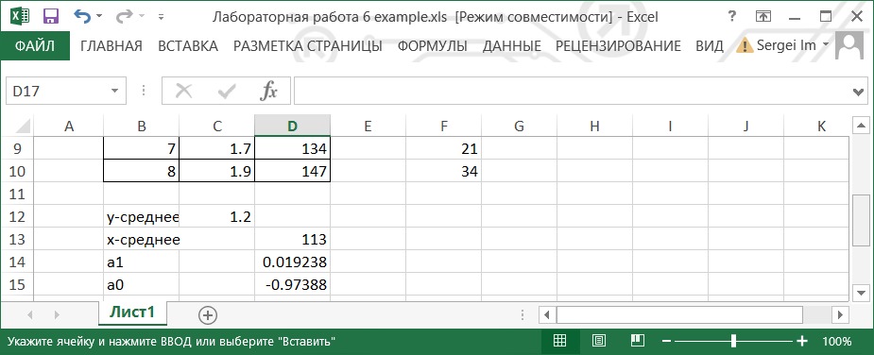Click the cell with value 1.7
The height and width of the screenshot is (355, 874).
[x=216, y=149]
